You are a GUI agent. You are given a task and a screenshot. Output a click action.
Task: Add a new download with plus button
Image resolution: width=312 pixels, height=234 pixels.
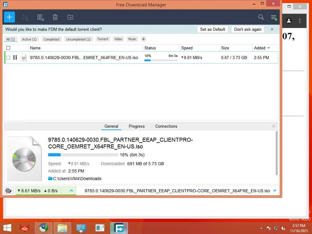[9, 17]
